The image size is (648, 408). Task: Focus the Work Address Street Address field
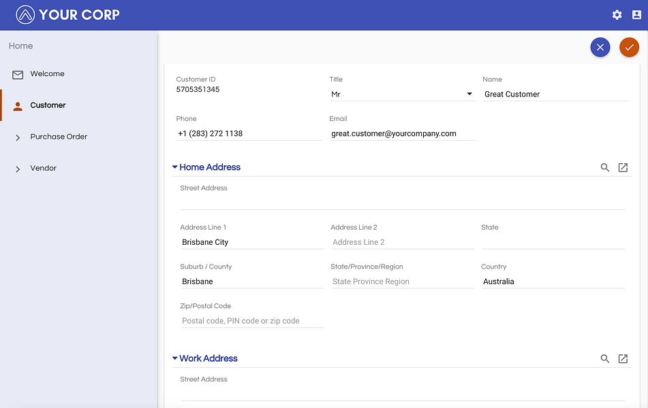tap(403, 393)
